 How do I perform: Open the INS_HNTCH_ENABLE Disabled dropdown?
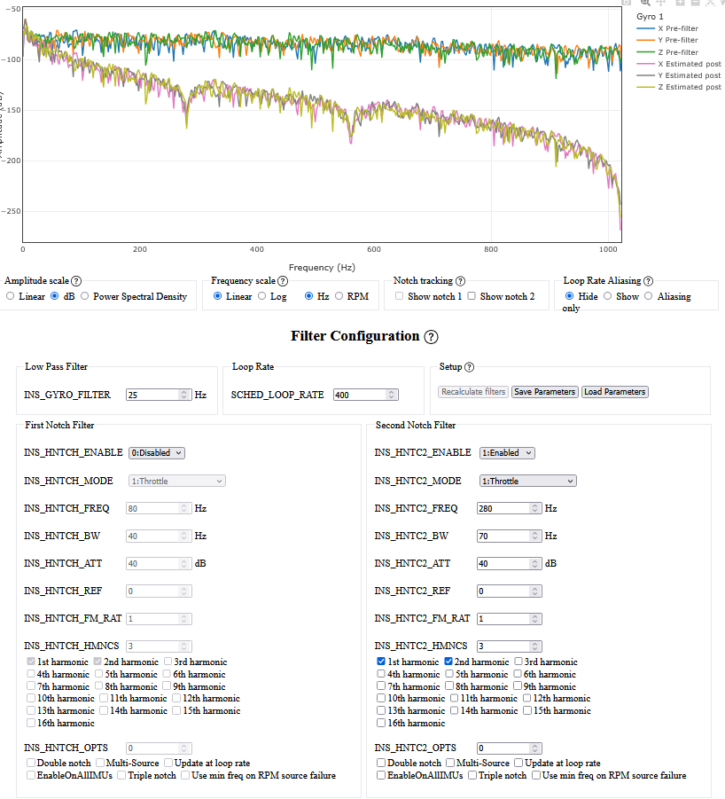[x=157, y=452]
